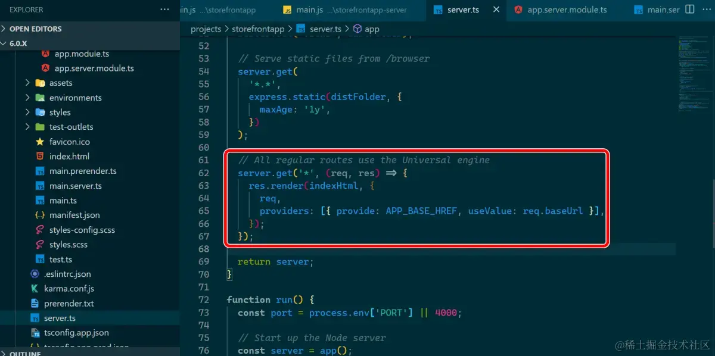The height and width of the screenshot is (356, 715).
Task: Click 'express.static(distFolder, {' on line 56
Action: click(x=325, y=96)
